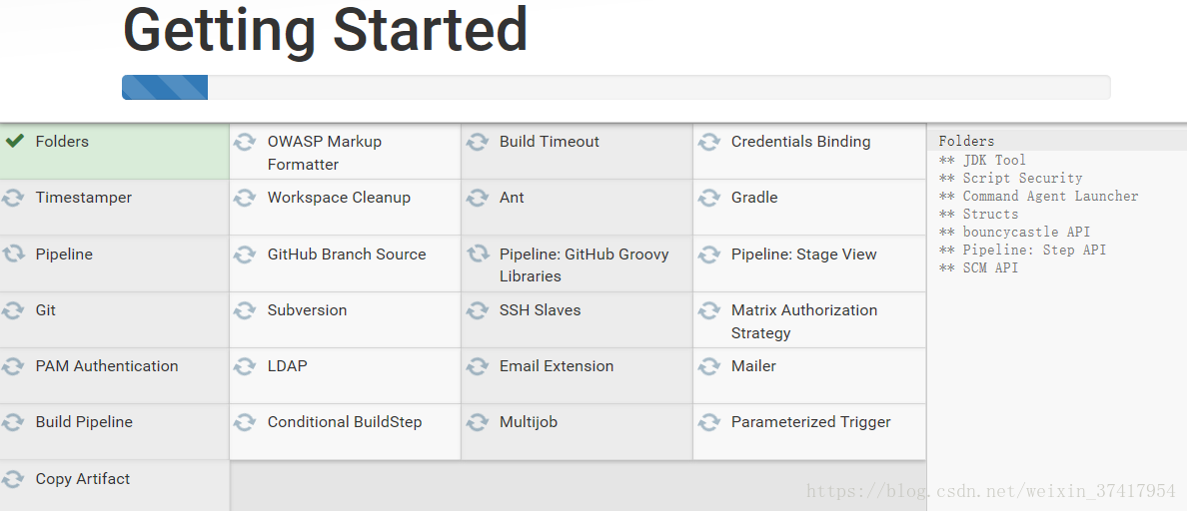This screenshot has height=511, width=1187.
Task: Click the pending icon beside Copy Artifact
Action: 13,479
